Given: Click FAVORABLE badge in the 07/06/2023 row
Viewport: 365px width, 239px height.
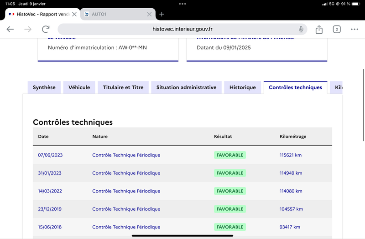Looking at the screenshot, I should 230,155.
